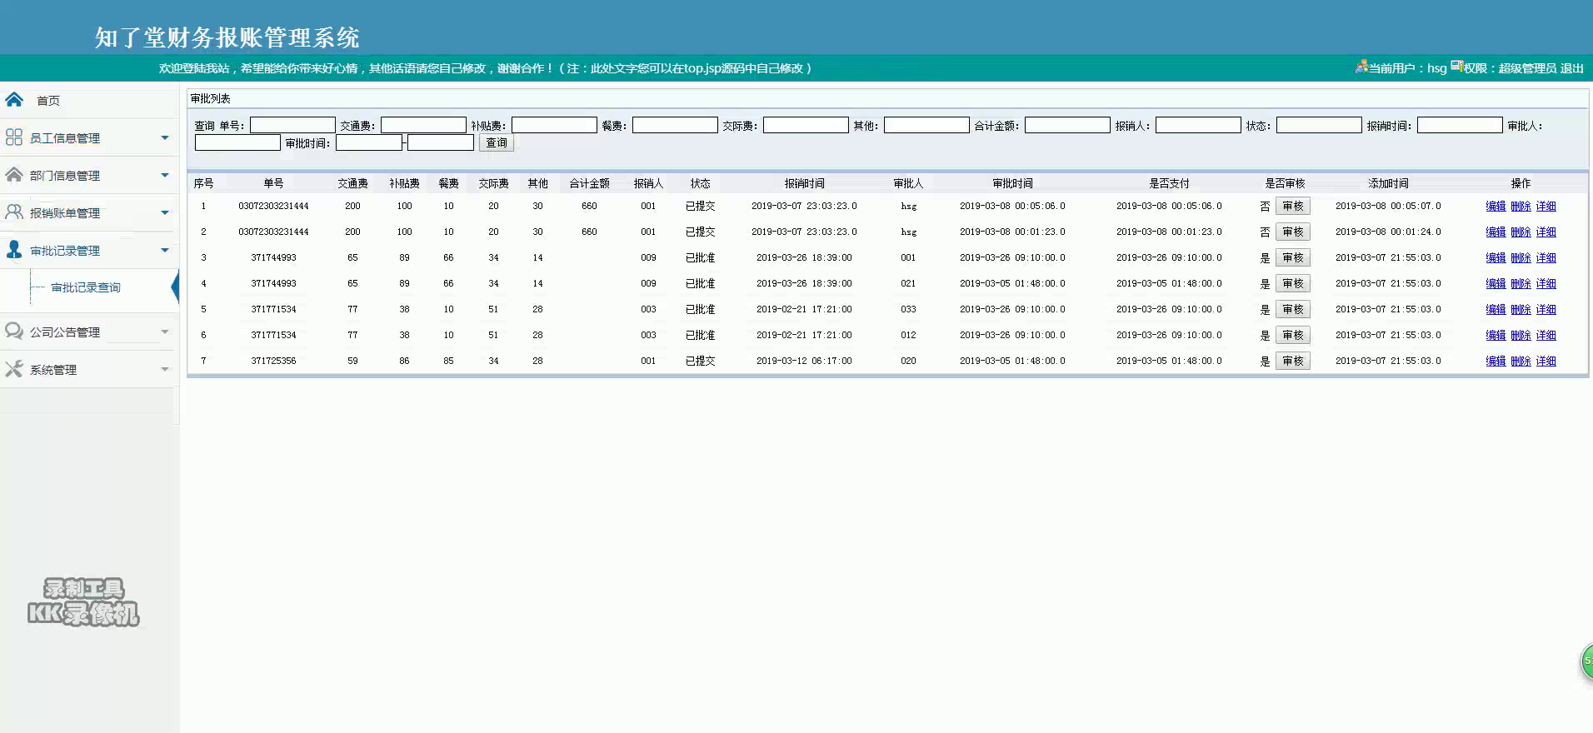Click the 合计金额 column header
Image resolution: width=1593 pixels, height=733 pixels.
tap(589, 183)
